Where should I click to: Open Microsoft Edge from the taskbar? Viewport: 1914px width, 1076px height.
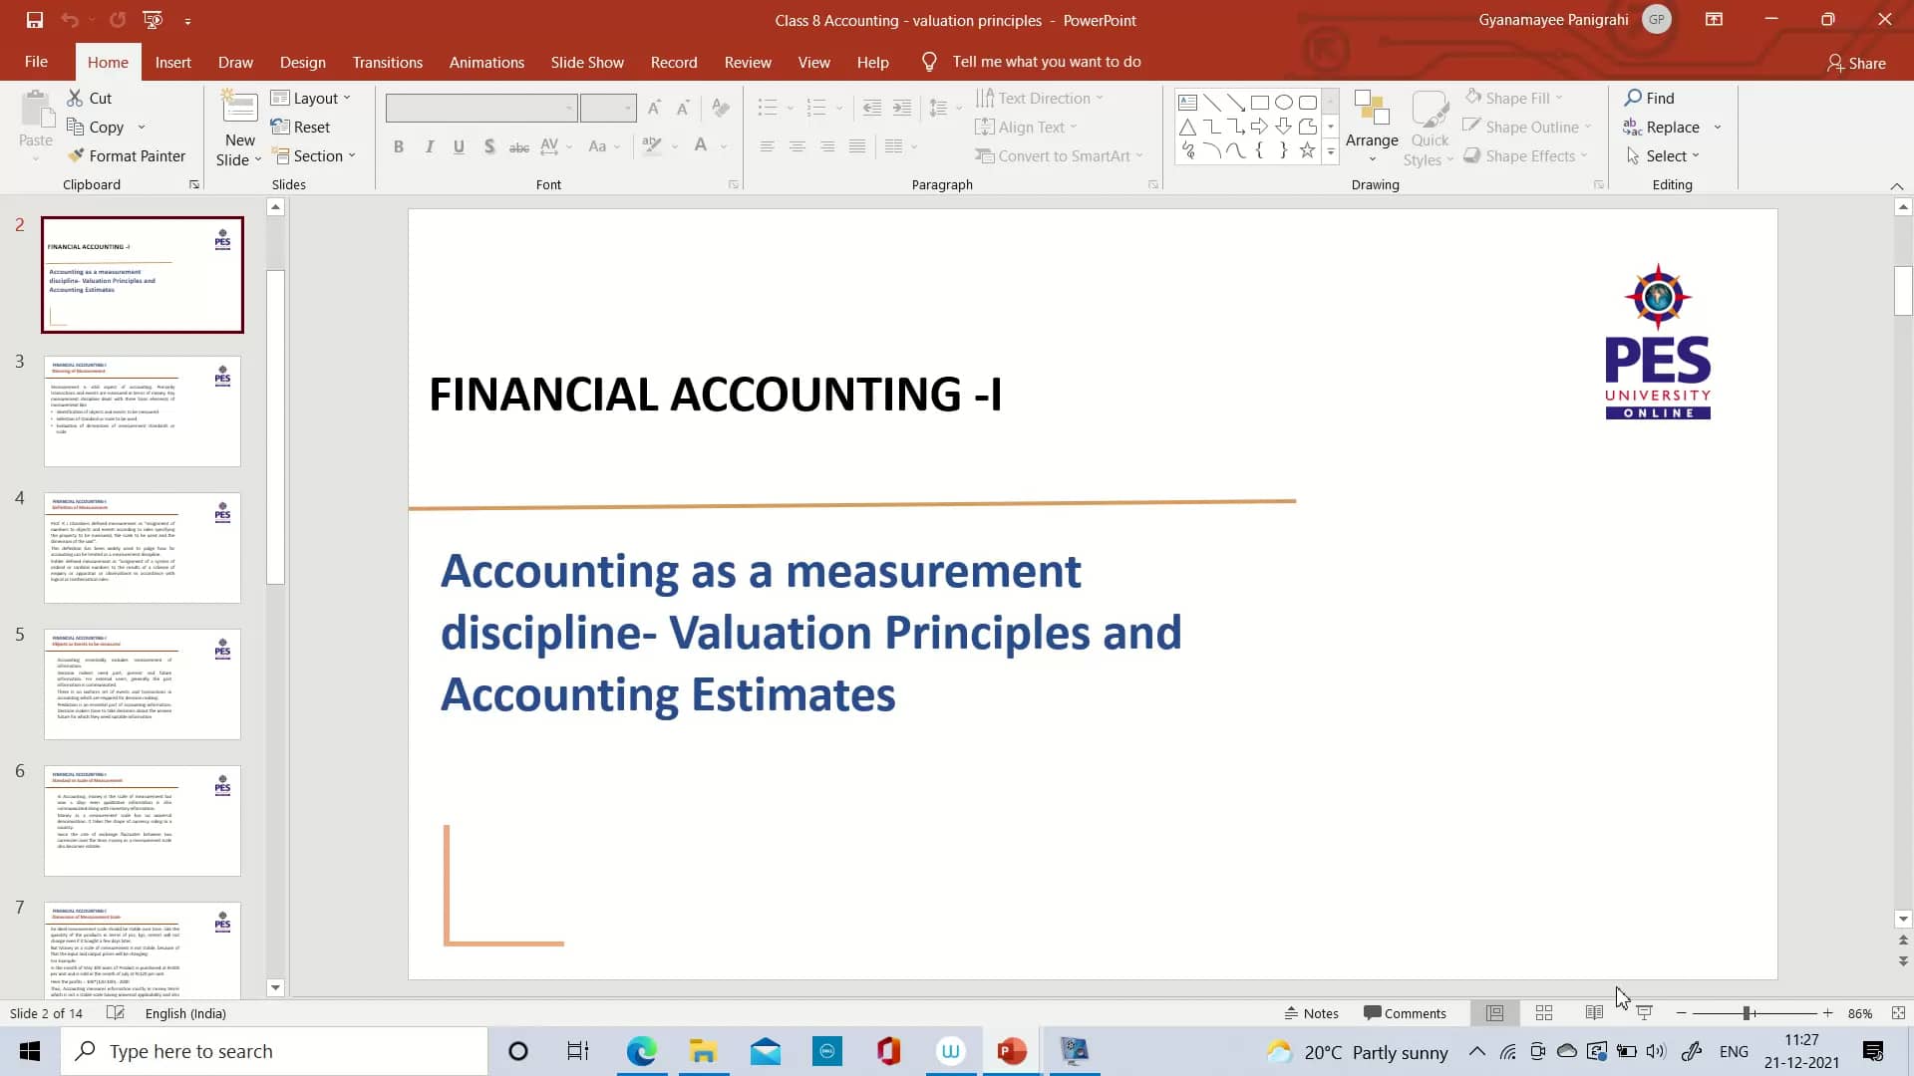(x=642, y=1051)
